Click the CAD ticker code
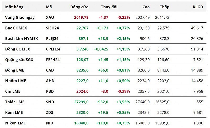 pos(50,70)
